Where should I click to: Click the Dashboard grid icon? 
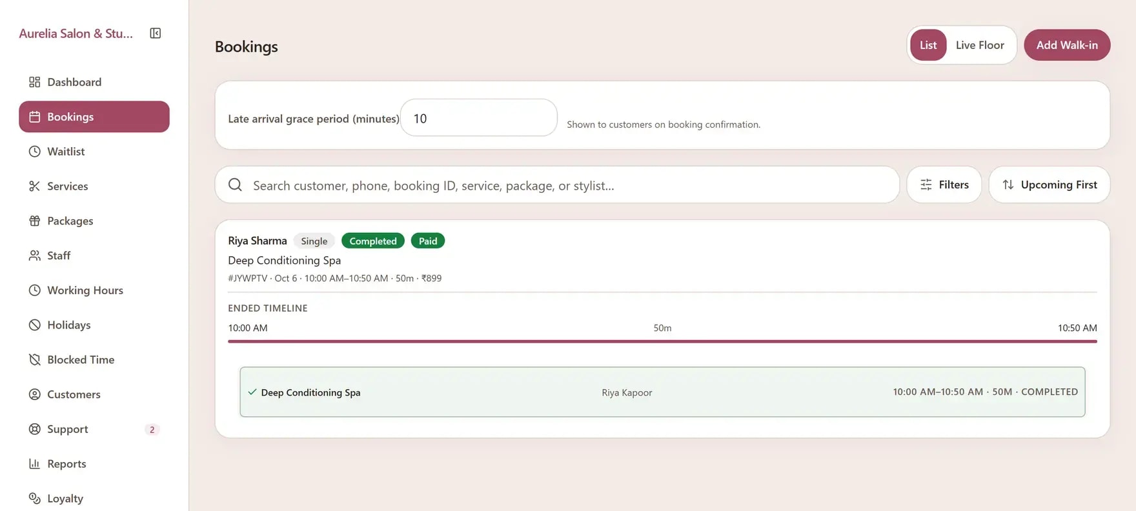(35, 82)
